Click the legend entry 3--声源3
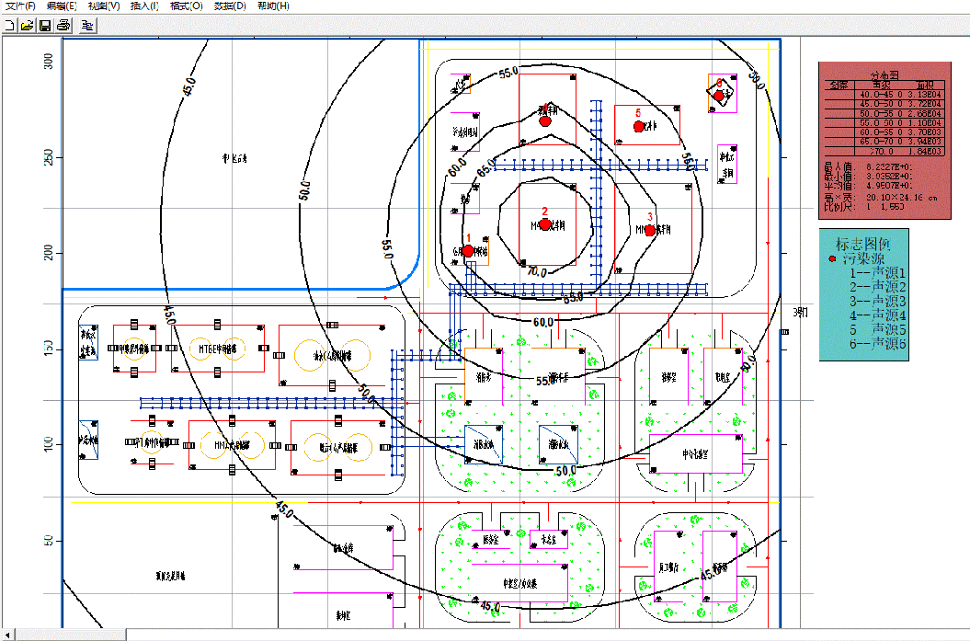 [877, 302]
